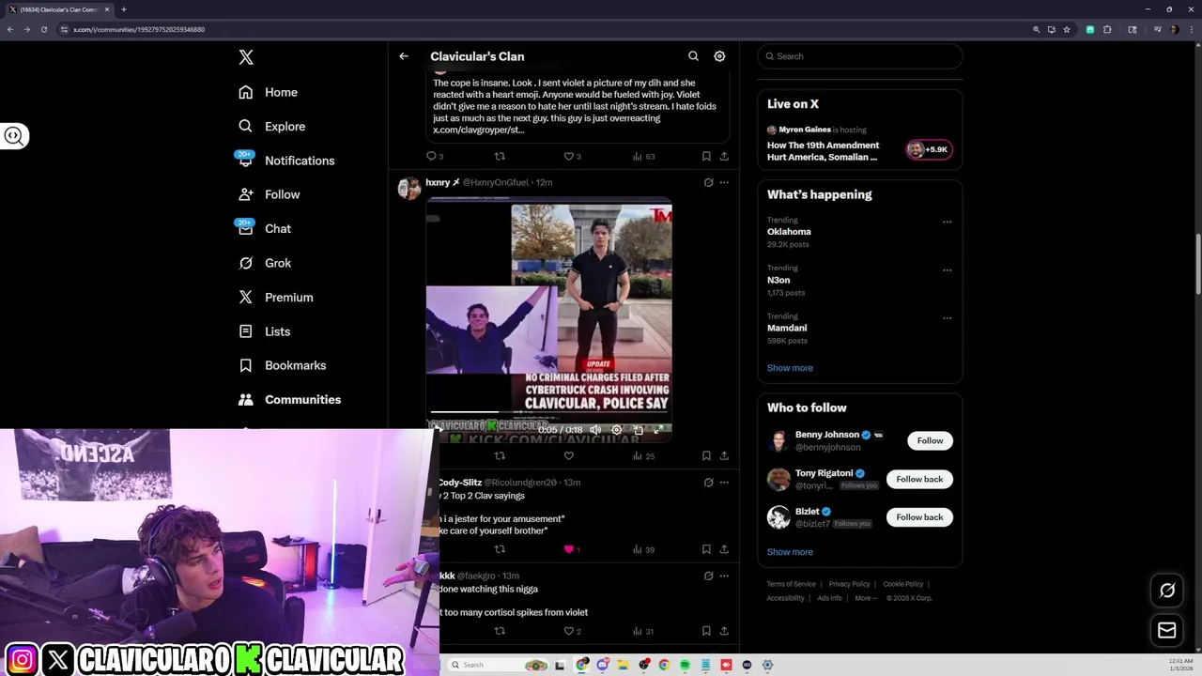Share the hxnry video post

pyautogui.click(x=724, y=455)
